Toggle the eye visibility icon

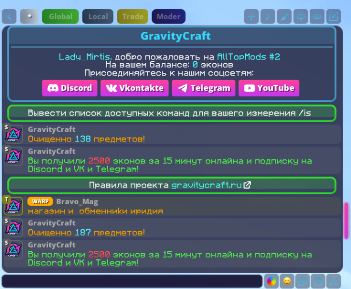click(317, 16)
